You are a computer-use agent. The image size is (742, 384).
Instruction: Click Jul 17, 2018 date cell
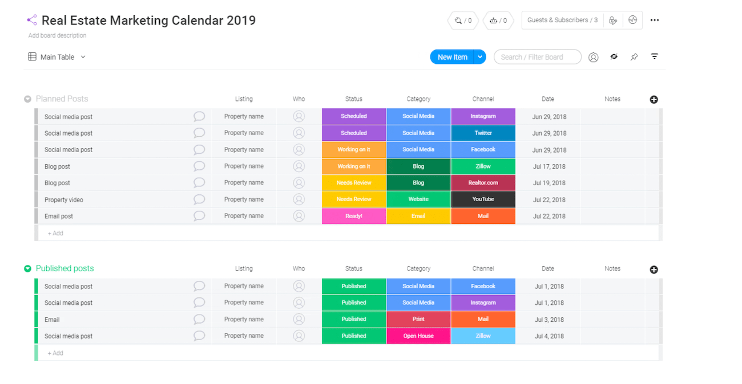pyautogui.click(x=549, y=166)
